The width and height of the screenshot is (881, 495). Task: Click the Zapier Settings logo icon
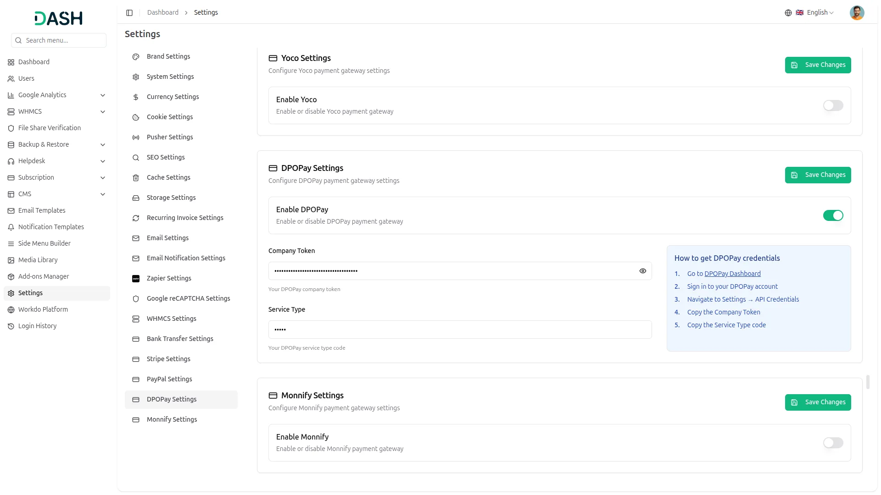point(136,279)
